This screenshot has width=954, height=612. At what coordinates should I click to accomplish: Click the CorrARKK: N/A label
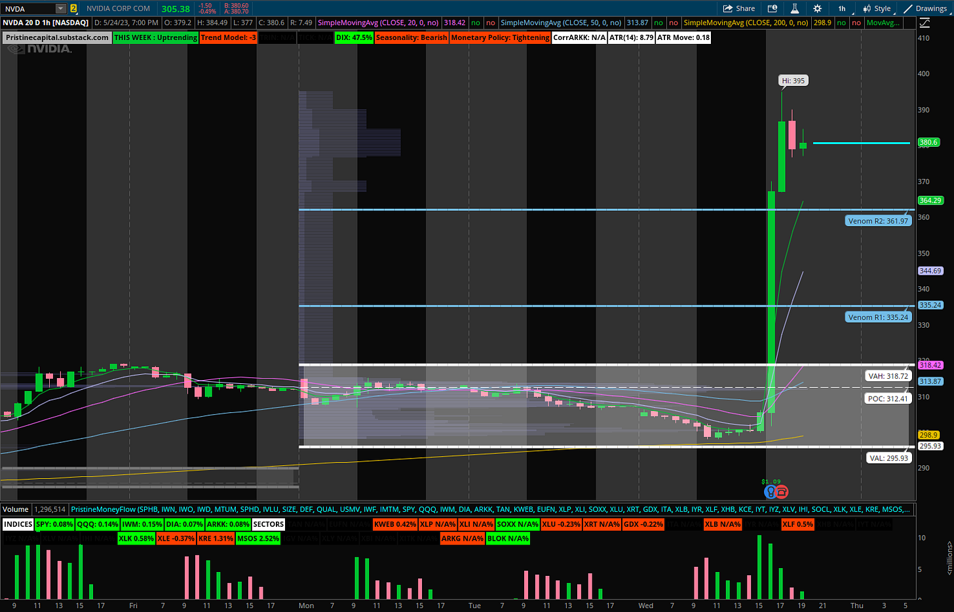pyautogui.click(x=579, y=37)
